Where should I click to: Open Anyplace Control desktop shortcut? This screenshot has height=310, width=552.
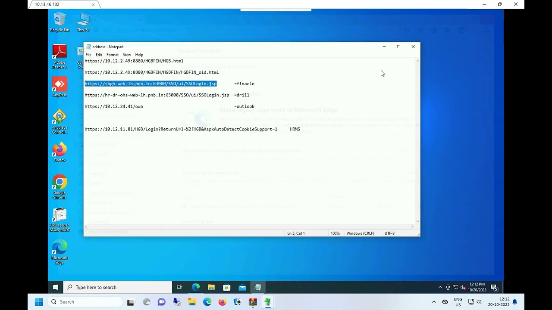pos(60,122)
